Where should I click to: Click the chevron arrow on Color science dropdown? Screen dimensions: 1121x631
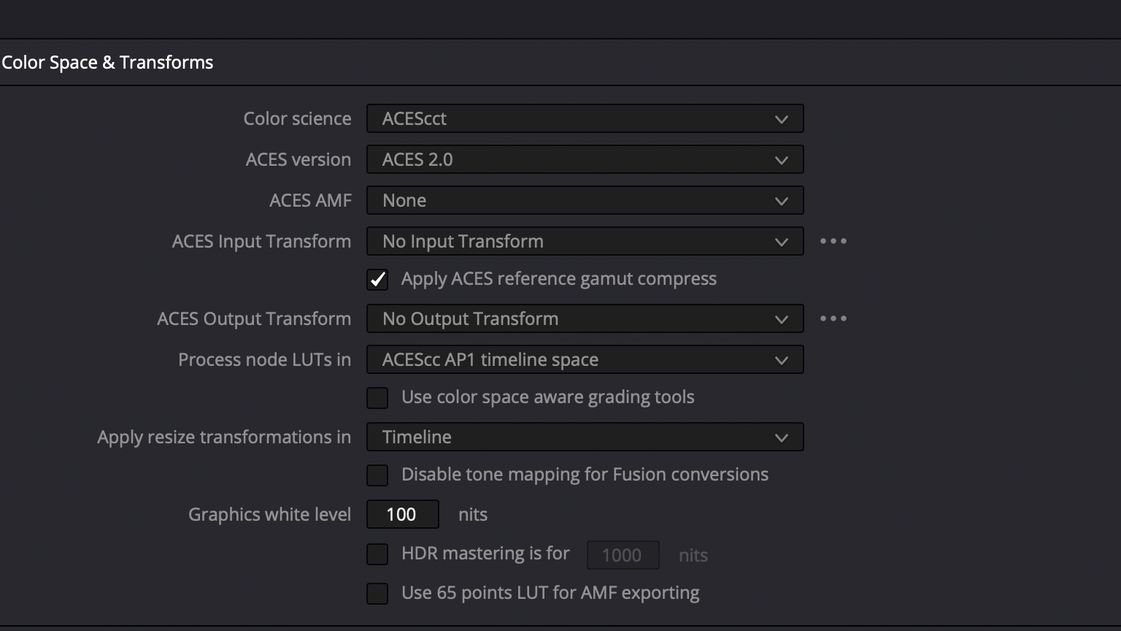[x=781, y=119]
